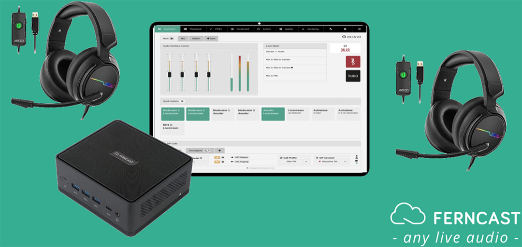Click the first audio fader handle
This screenshot has width=522, height=247.
[x=169, y=74]
